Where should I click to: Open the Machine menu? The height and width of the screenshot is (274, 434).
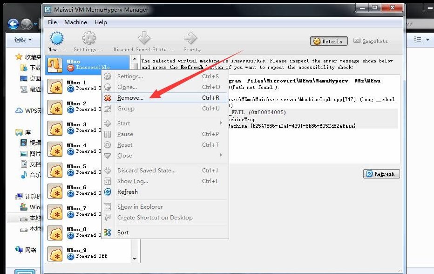pos(75,22)
